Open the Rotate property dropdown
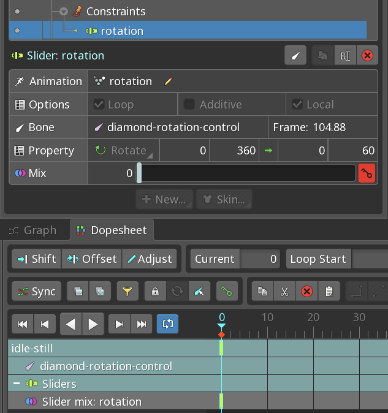 coord(124,150)
